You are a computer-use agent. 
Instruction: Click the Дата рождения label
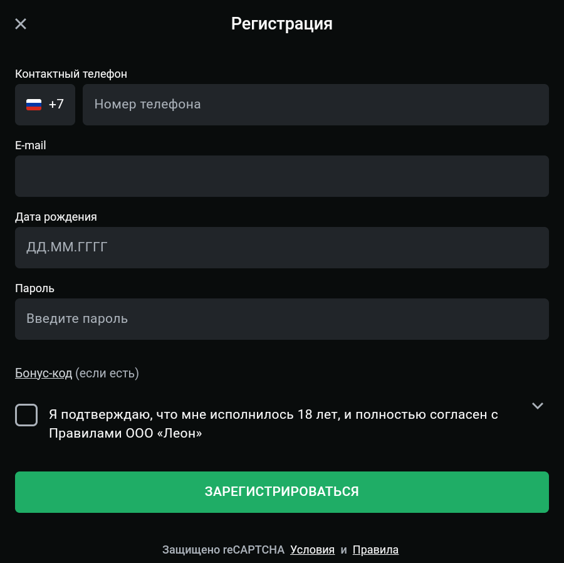pos(56,217)
